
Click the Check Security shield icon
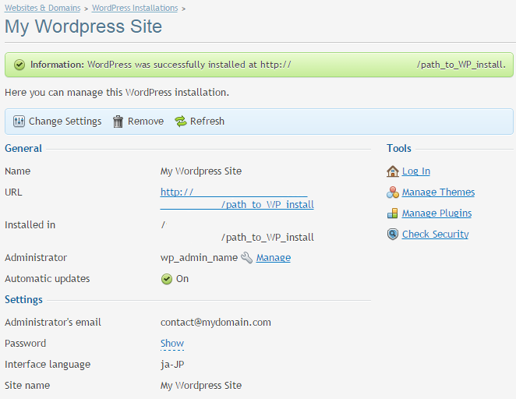[x=393, y=235]
